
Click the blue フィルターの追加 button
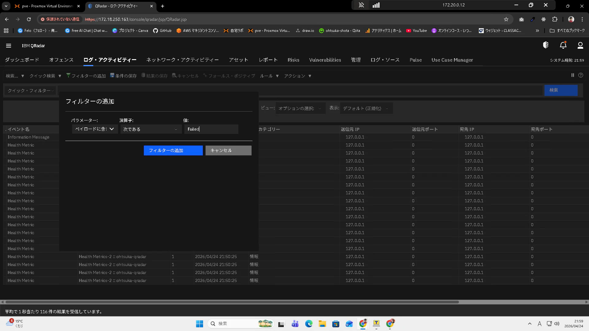pyautogui.click(x=173, y=150)
